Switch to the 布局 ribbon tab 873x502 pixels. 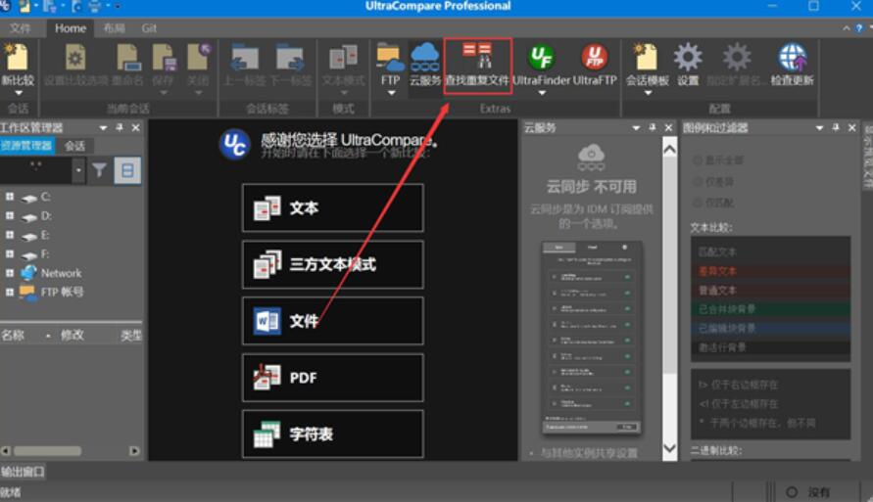pyautogui.click(x=114, y=27)
